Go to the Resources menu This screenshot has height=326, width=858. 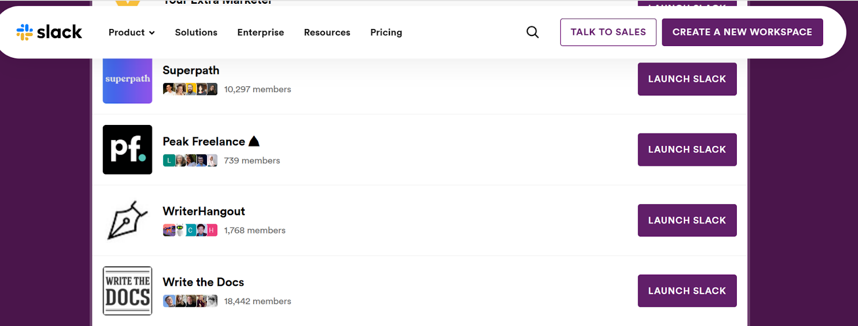pyautogui.click(x=327, y=32)
